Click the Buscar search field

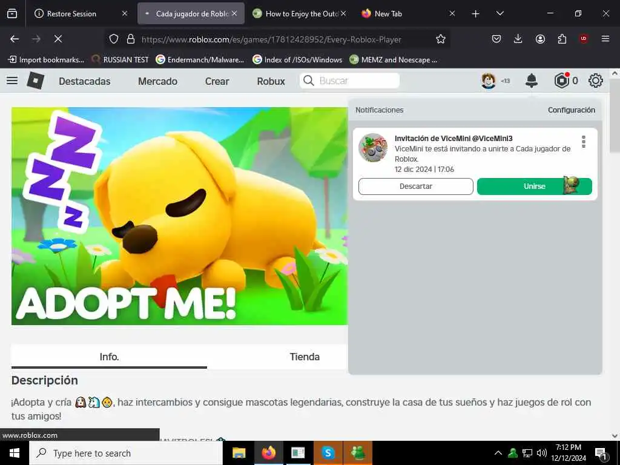tap(349, 81)
